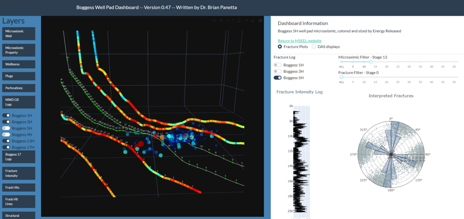Expand the Fracture Intensity layer section

coord(19,173)
